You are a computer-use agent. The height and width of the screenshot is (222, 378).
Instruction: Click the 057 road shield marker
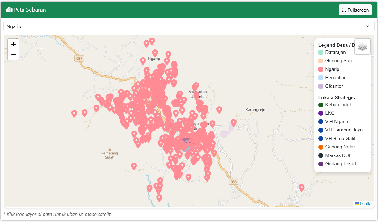pyautogui.click(x=79, y=58)
